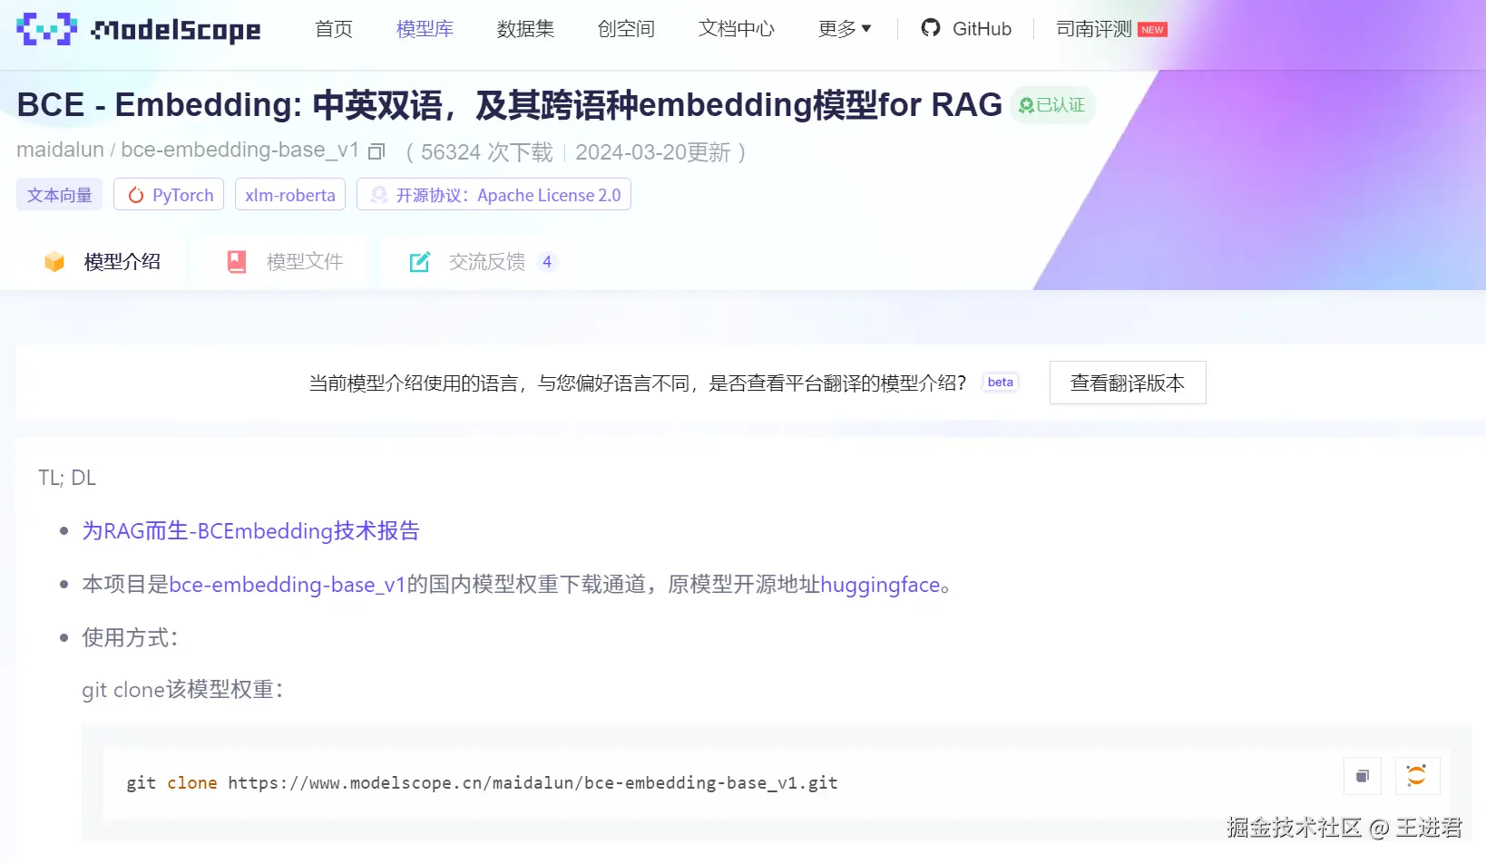
Task: Open 文档中心 in the navigation
Action: (x=737, y=29)
